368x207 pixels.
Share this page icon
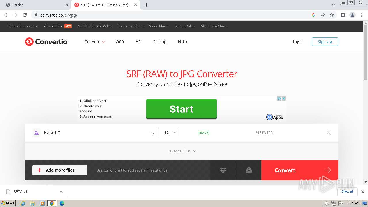(x=323, y=15)
